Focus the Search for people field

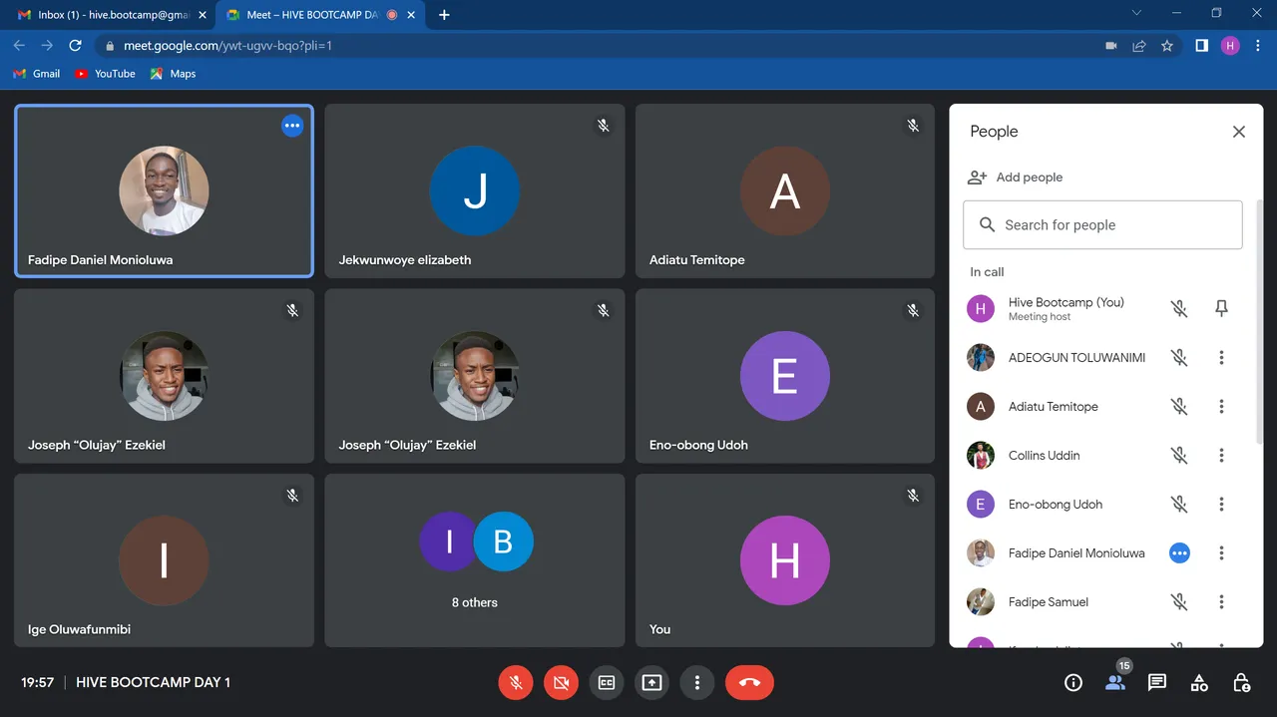coord(1102,225)
